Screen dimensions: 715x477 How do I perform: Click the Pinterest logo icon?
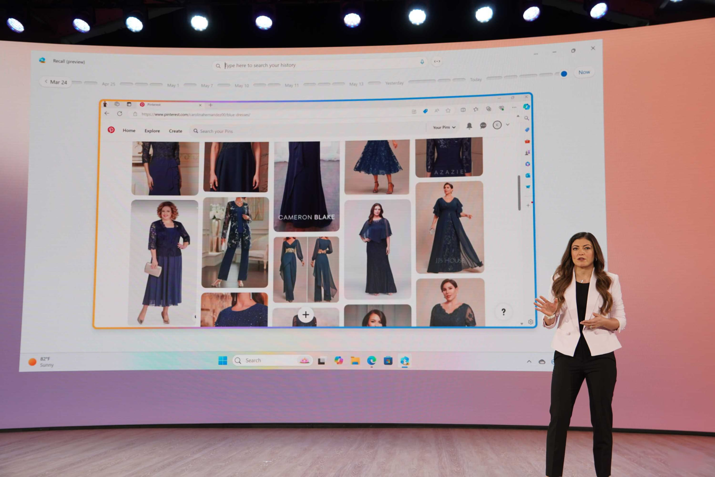click(x=111, y=130)
